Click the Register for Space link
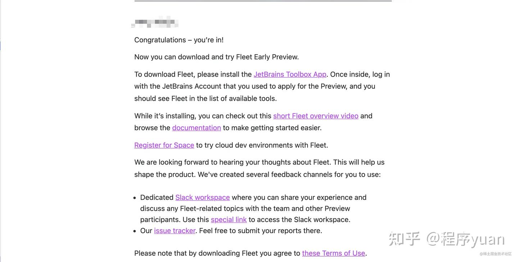Screen dimensions: 518x262 164,145
